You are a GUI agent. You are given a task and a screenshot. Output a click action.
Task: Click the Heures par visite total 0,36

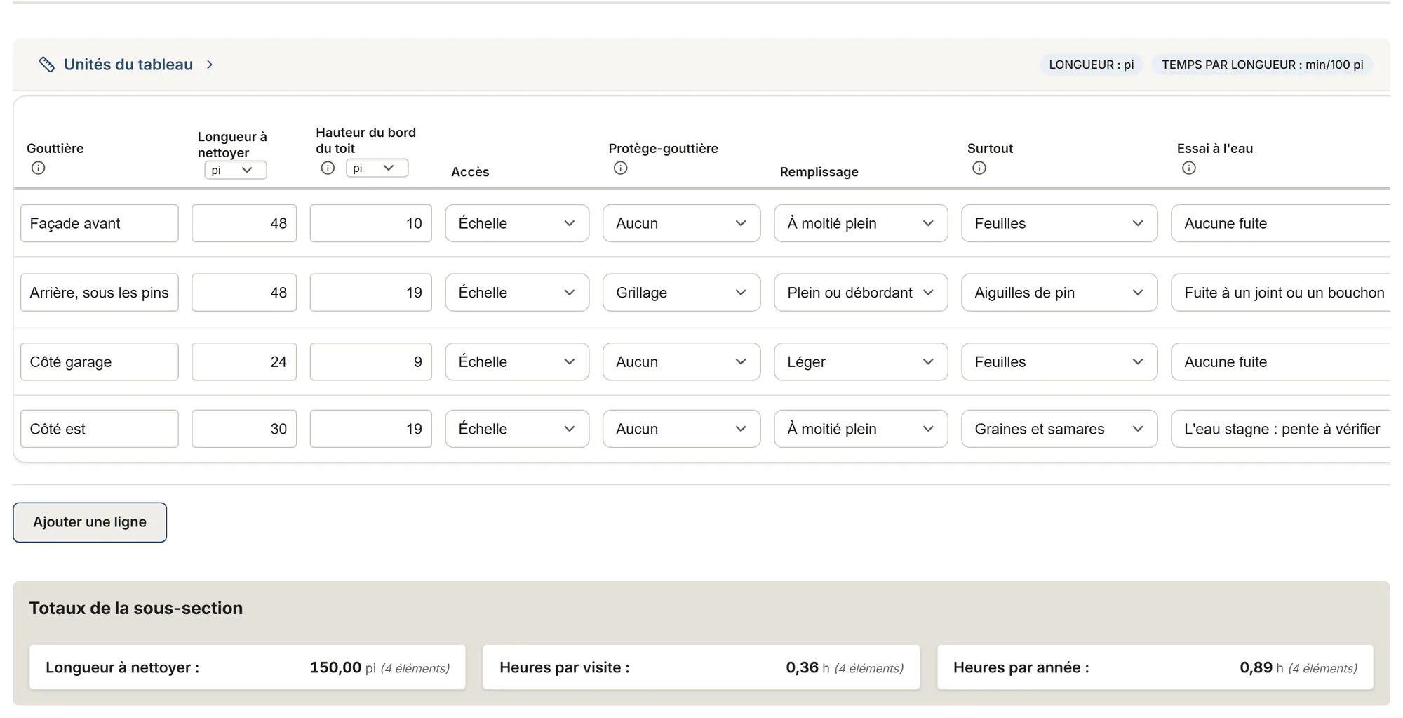tap(802, 667)
